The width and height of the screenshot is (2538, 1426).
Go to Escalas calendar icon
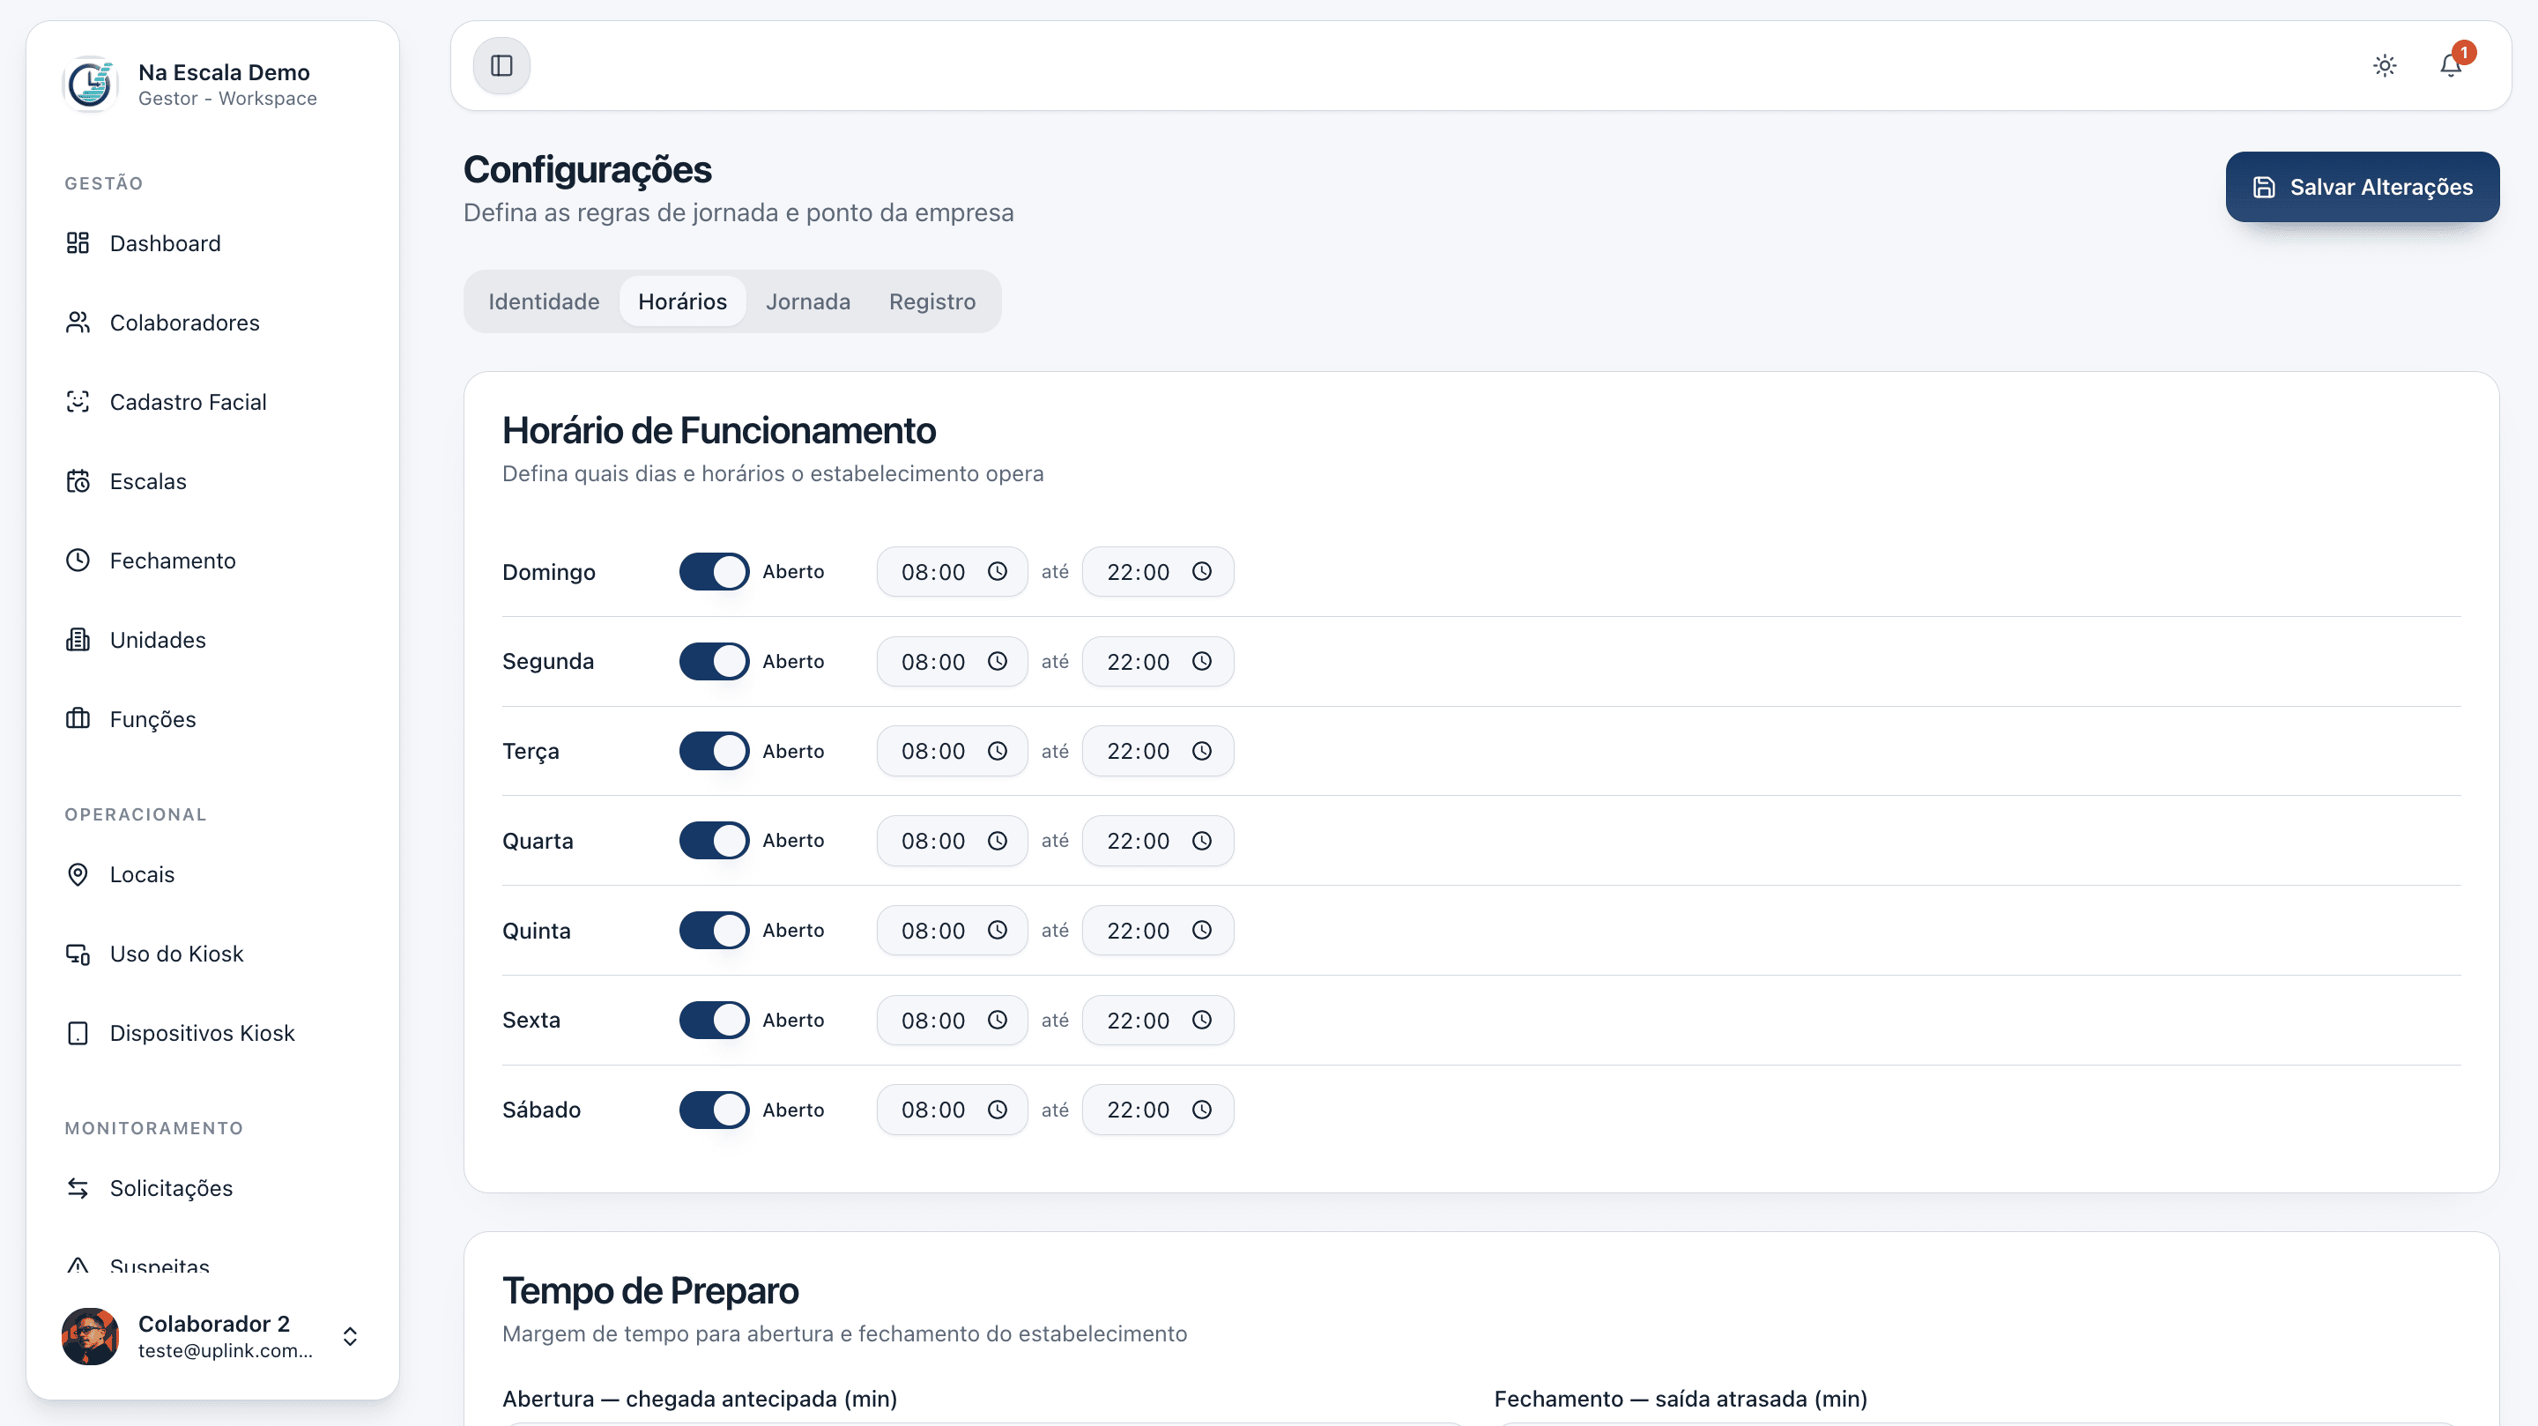coord(78,482)
